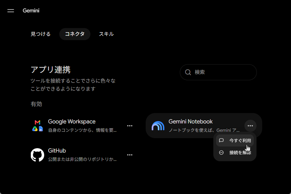Click the GitHub description 公開または非公開 text
This screenshot has height=194, width=291.
(x=82, y=159)
